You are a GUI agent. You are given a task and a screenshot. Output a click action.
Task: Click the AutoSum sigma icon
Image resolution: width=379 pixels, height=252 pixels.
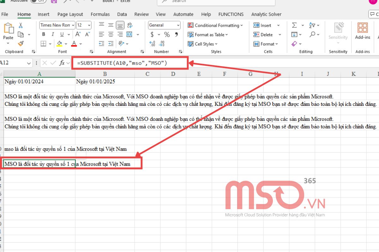(294, 25)
